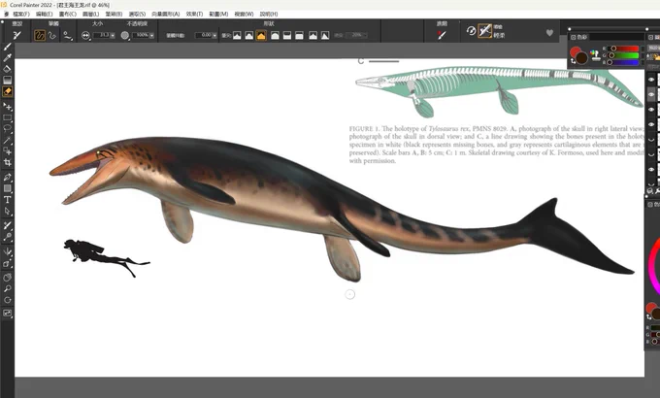Image resolution: width=660 pixels, height=398 pixels.
Task: Adjust the blue B channel slider
Action: click(x=623, y=62)
